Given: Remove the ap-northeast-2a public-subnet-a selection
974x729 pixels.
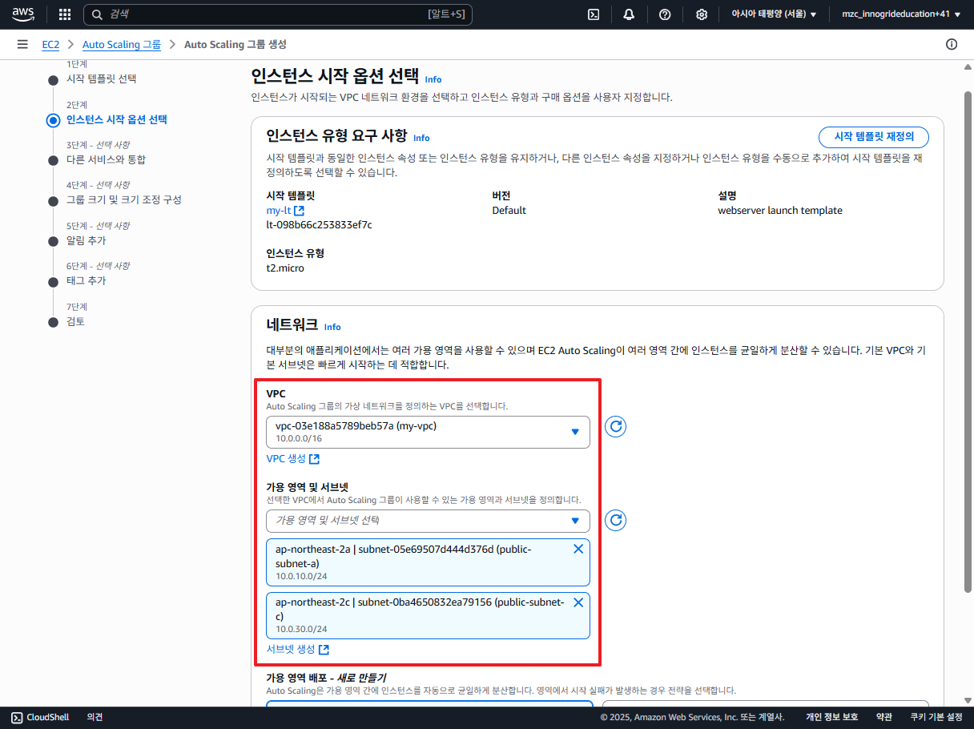Looking at the screenshot, I should tap(578, 549).
